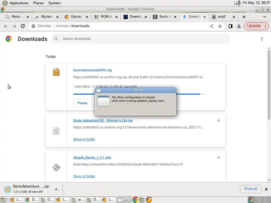Switch to the Games tab
Screen dimensions: 271x203
(76, 17)
